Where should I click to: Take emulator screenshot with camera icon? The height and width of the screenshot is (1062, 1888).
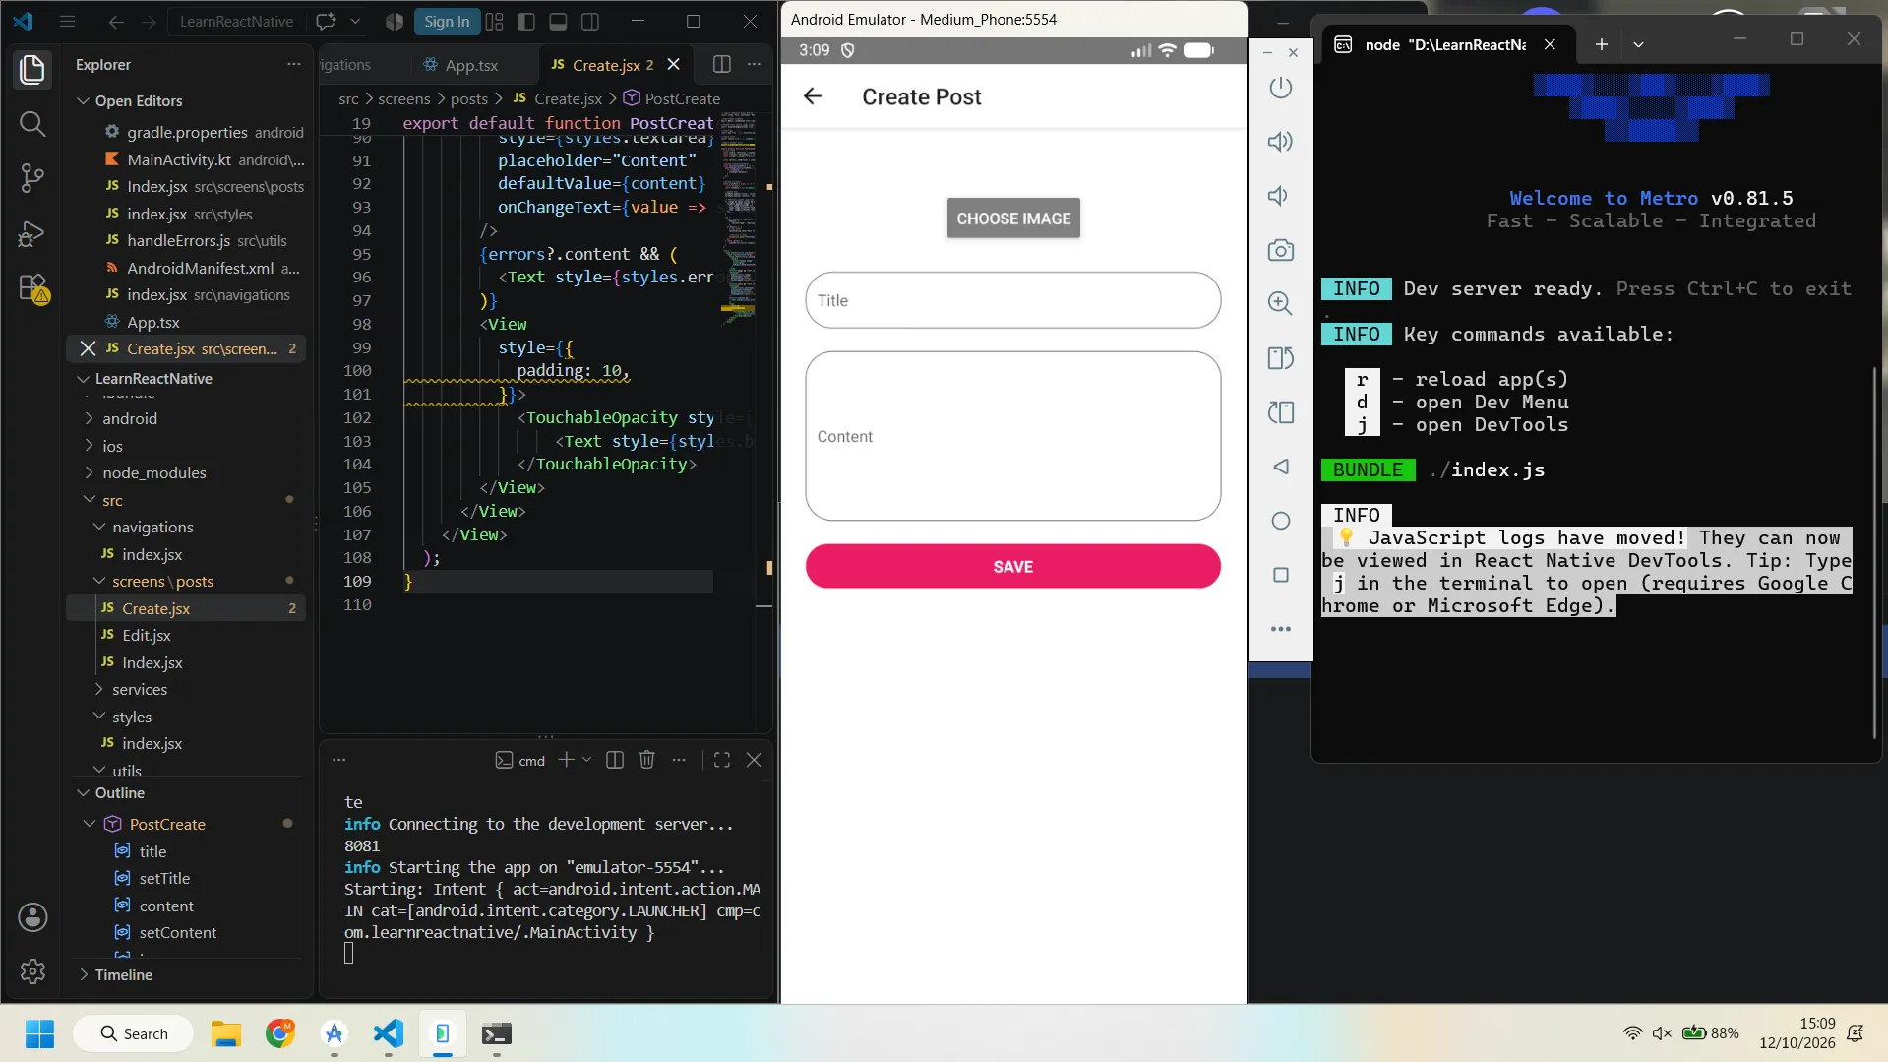(1280, 250)
